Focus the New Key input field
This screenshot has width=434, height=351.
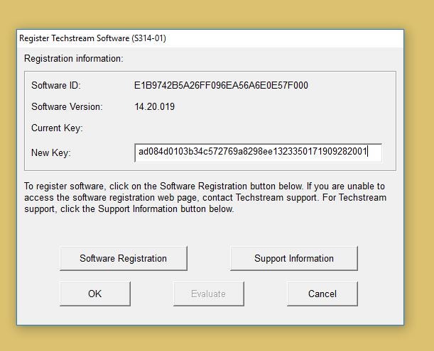pos(258,152)
